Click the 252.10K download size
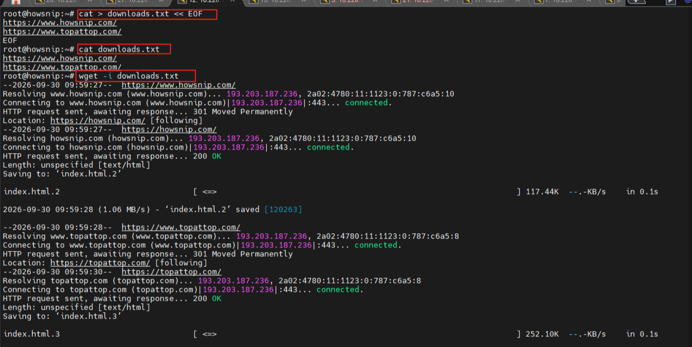This screenshot has width=692, height=347. tap(542, 334)
